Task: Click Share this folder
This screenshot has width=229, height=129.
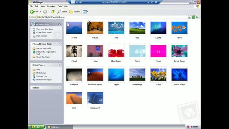Action: (43, 57)
